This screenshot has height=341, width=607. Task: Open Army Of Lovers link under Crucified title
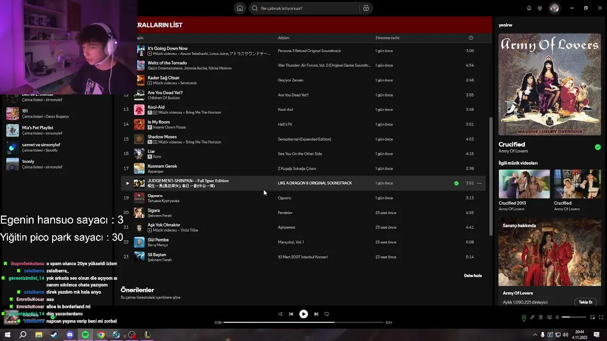coord(513,151)
